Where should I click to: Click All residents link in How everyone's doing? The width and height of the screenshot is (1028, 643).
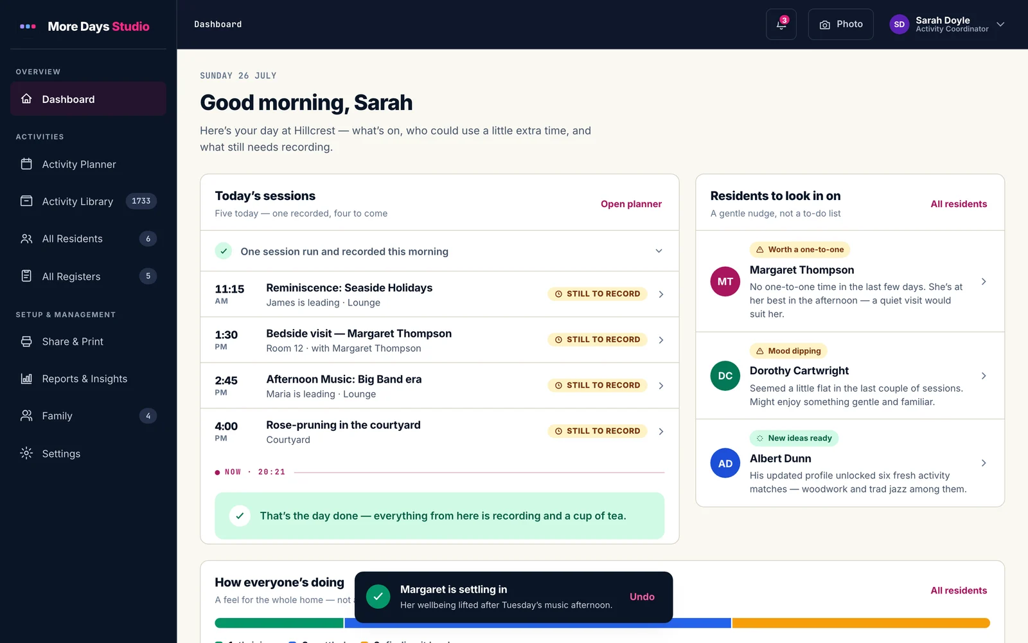tap(959, 590)
